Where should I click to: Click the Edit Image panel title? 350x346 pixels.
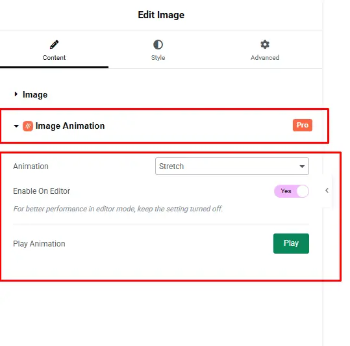[x=161, y=15]
